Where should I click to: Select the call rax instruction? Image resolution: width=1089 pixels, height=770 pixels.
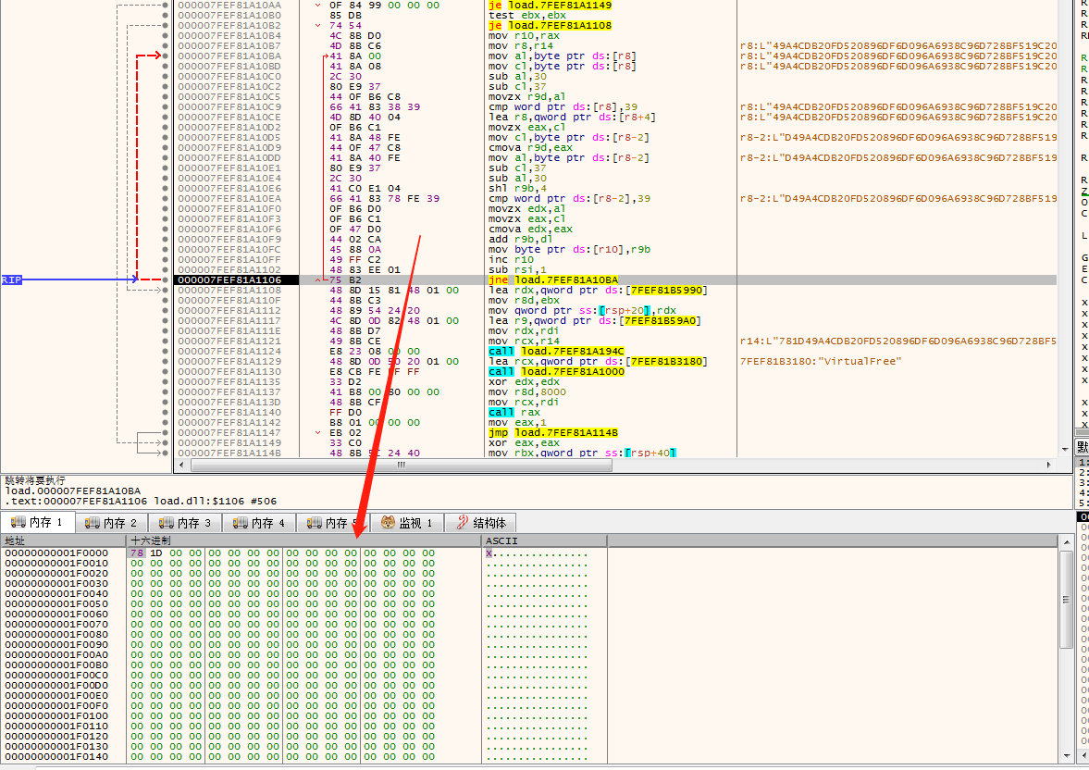tap(514, 412)
